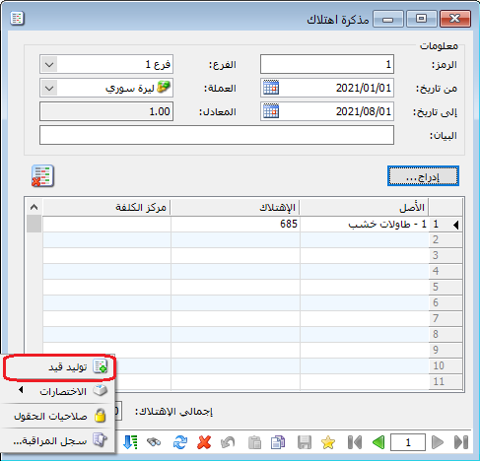
Task: Go to previous record with green arrow
Action: tap(378, 442)
